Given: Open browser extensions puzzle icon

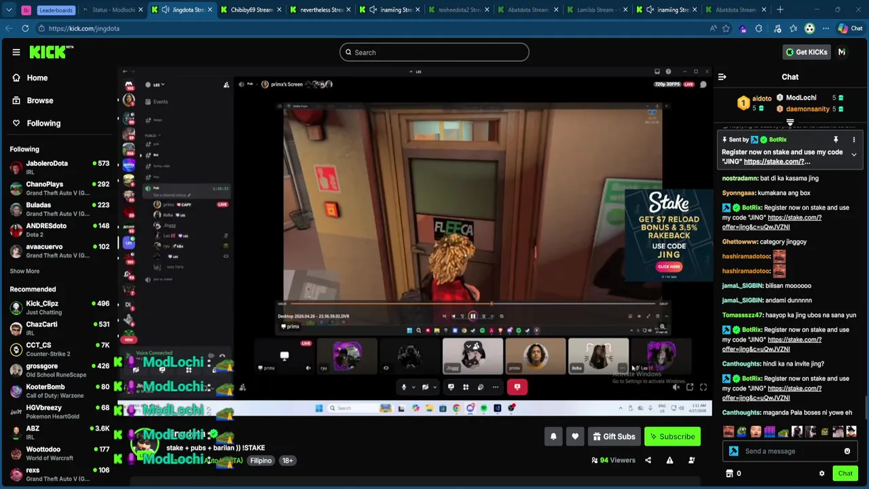Looking at the screenshot, I should coord(758,29).
